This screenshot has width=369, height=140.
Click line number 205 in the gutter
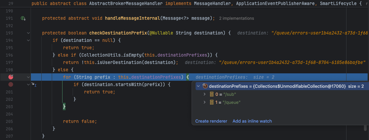9,121
